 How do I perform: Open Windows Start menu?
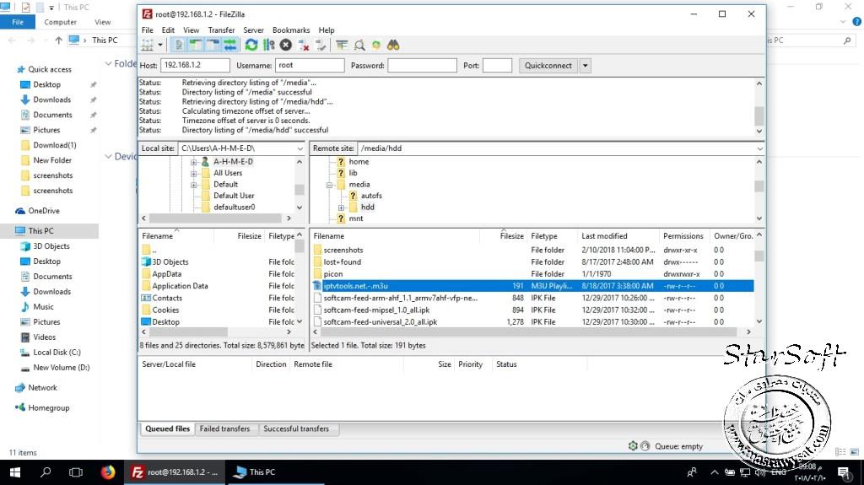[x=15, y=472]
